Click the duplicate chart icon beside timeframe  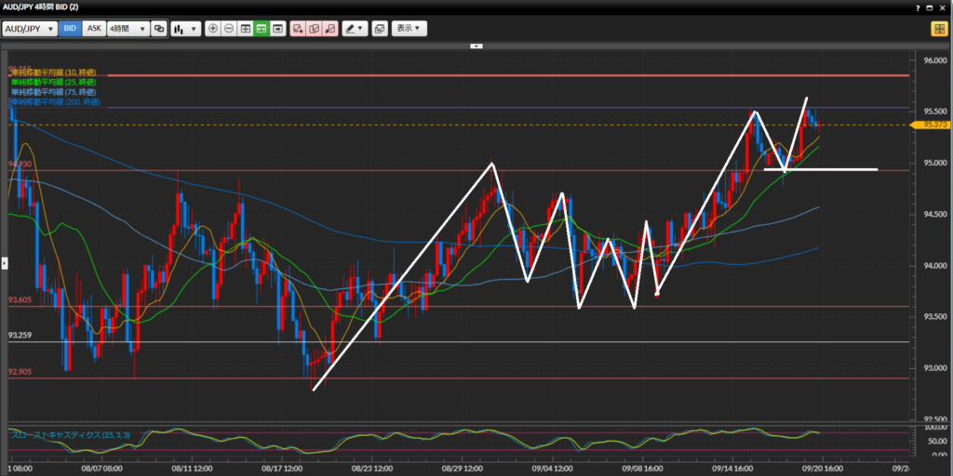coord(159,29)
